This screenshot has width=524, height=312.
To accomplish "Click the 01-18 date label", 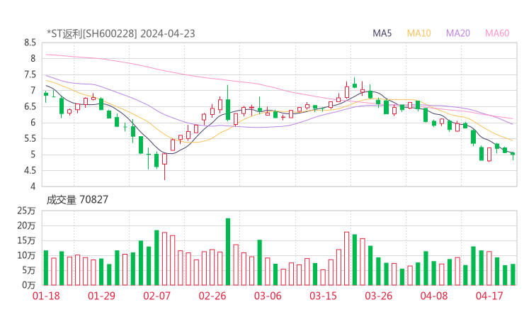I will (x=46, y=296).
